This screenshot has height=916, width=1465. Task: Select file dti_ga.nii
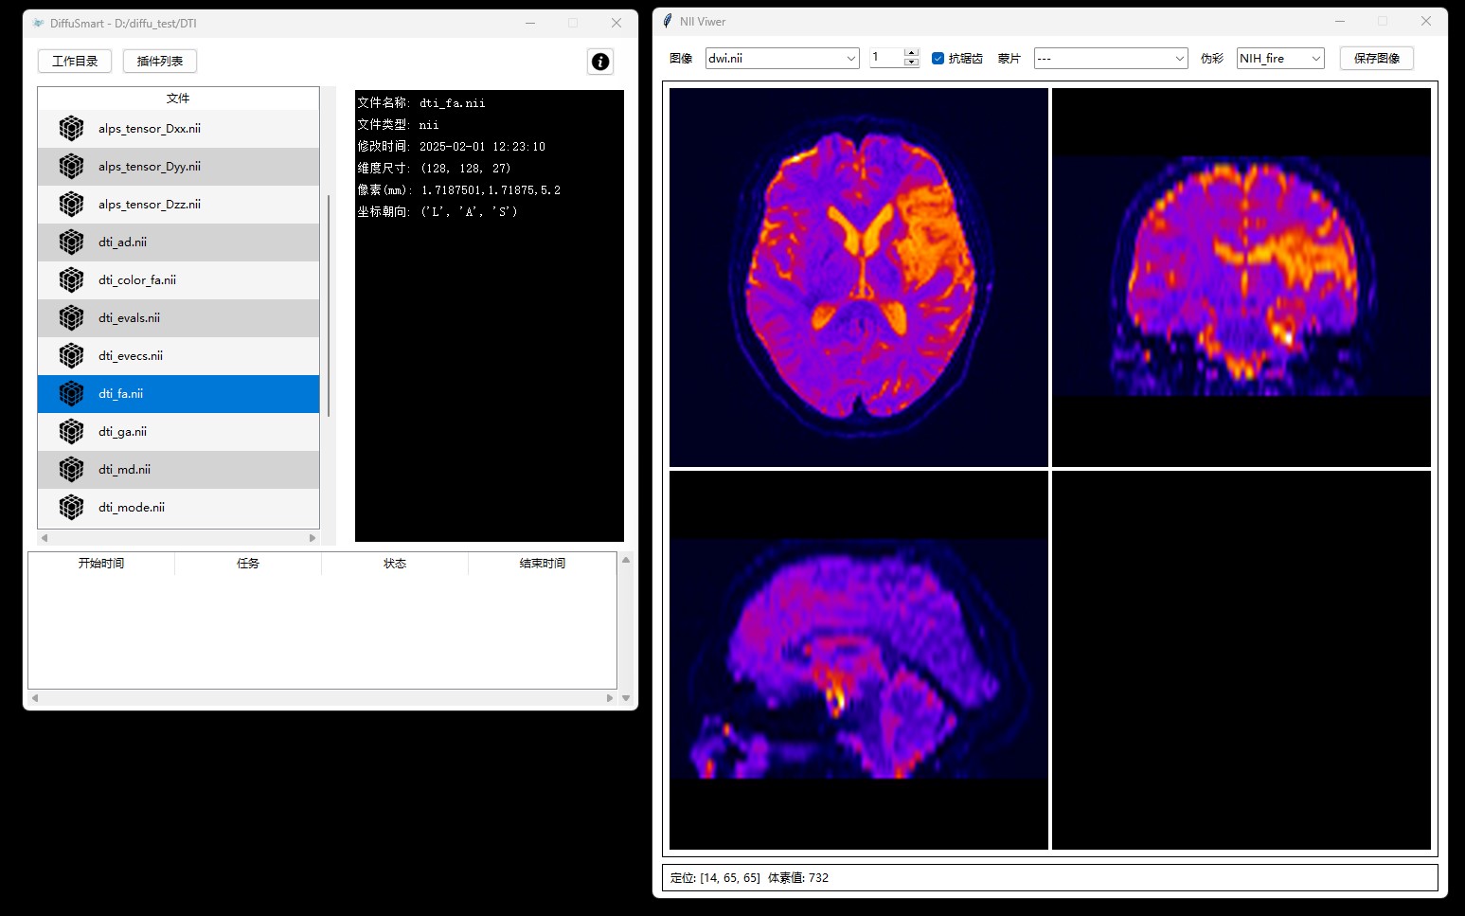178,432
